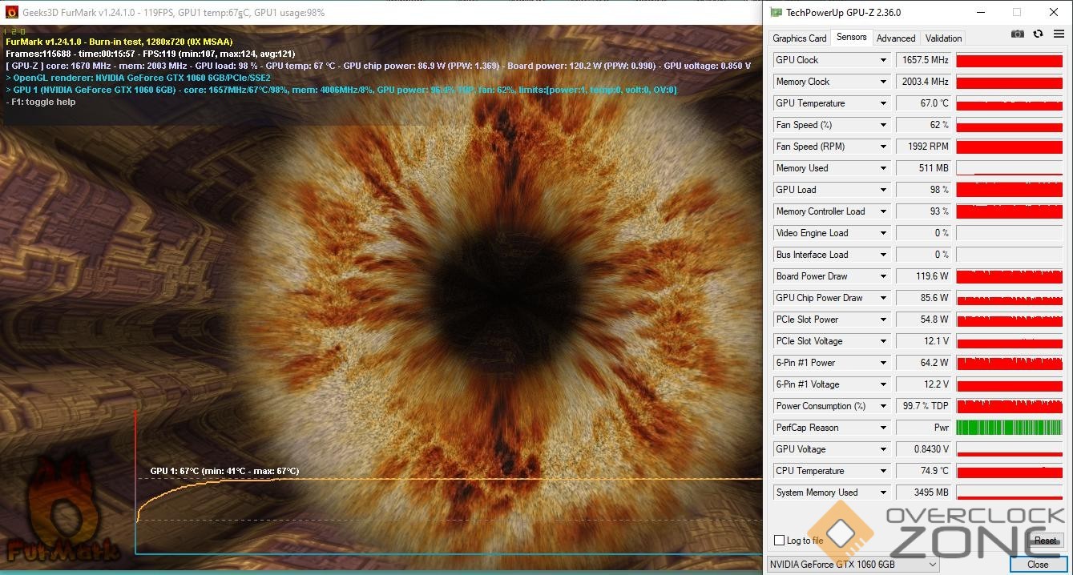The width and height of the screenshot is (1073, 575).
Task: Enable the Log to file checkbox
Action: (x=780, y=541)
